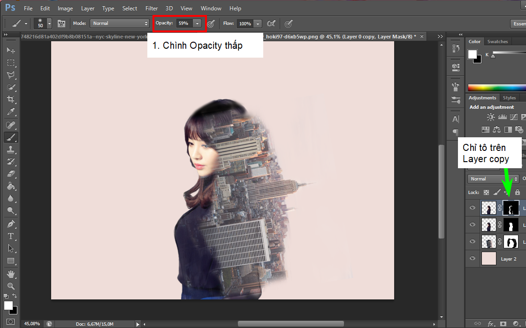Choose the Eraser tool in toolbar

[x=11, y=174]
